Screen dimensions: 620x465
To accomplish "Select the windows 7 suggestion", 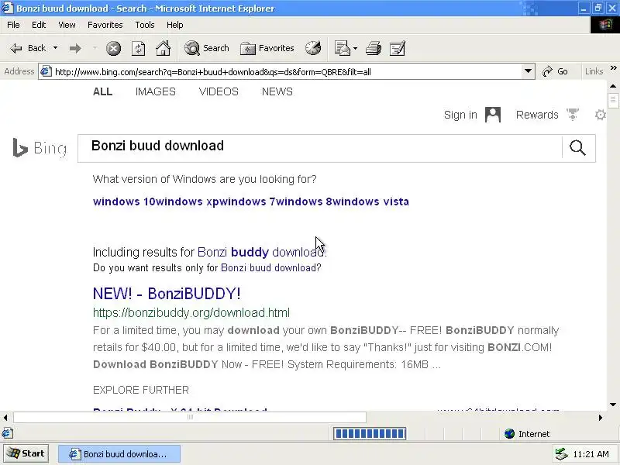I will tap(246, 201).
